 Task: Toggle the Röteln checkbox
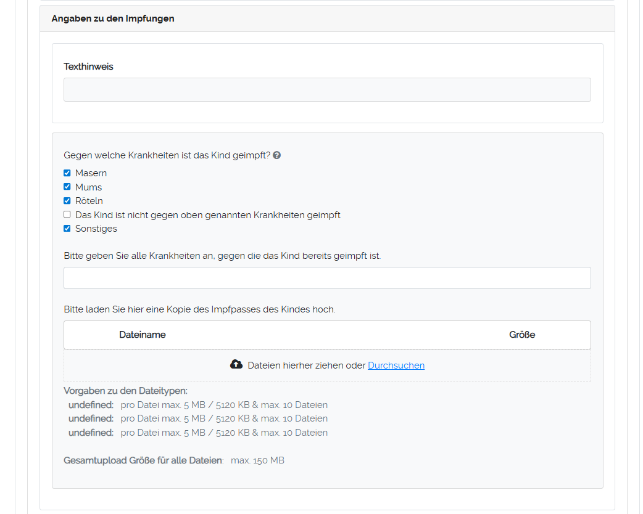(x=67, y=201)
